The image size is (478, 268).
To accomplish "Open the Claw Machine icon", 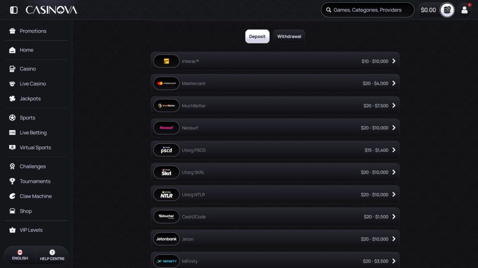I will pyautogui.click(x=12, y=196).
